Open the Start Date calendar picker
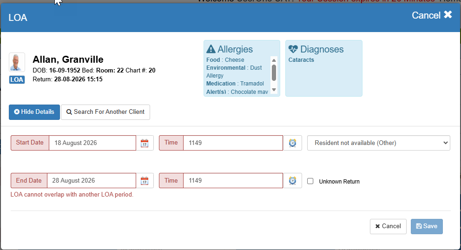The image size is (461, 250). click(145, 143)
